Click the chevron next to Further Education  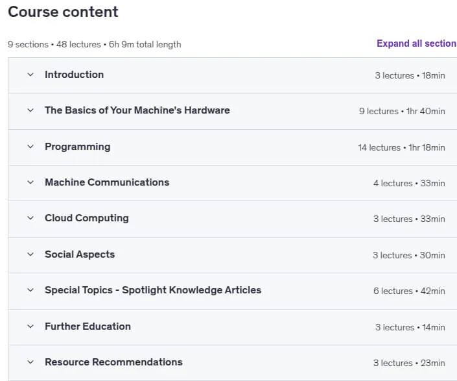(30, 326)
